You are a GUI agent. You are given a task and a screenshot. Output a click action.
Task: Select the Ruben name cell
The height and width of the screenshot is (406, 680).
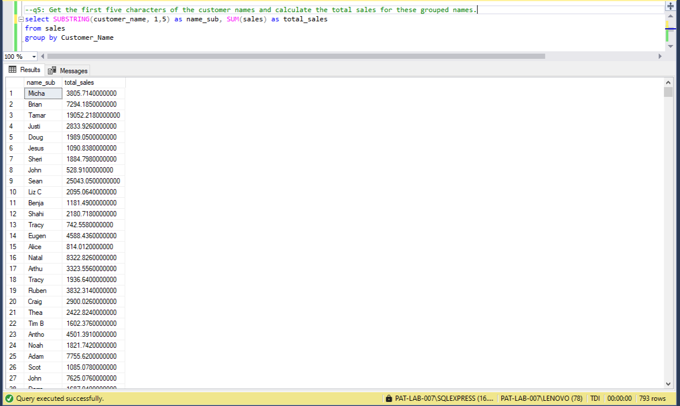pos(43,291)
